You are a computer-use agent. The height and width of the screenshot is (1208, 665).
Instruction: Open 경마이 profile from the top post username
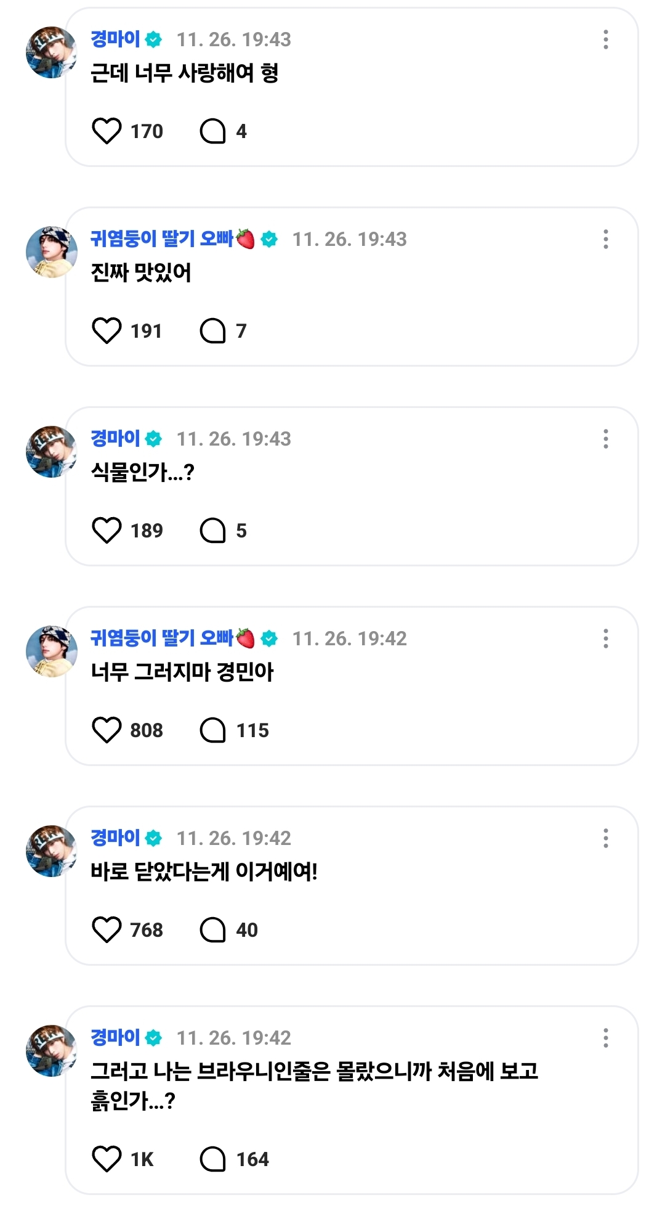[116, 39]
